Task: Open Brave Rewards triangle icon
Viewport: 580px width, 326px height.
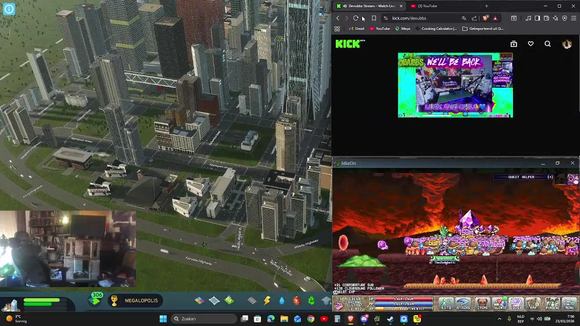Action: (x=495, y=18)
